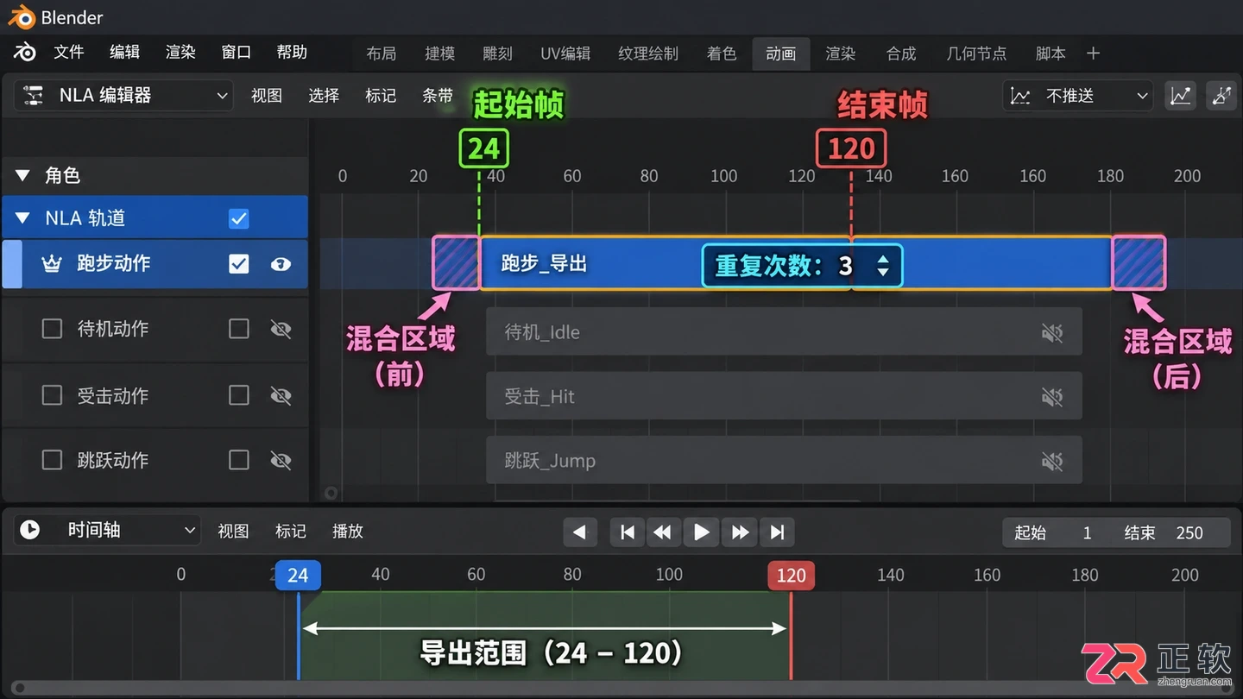1243x699 pixels.
Task: Toggle the graph icon beside 不推送 dropdown
Action: (1181, 96)
